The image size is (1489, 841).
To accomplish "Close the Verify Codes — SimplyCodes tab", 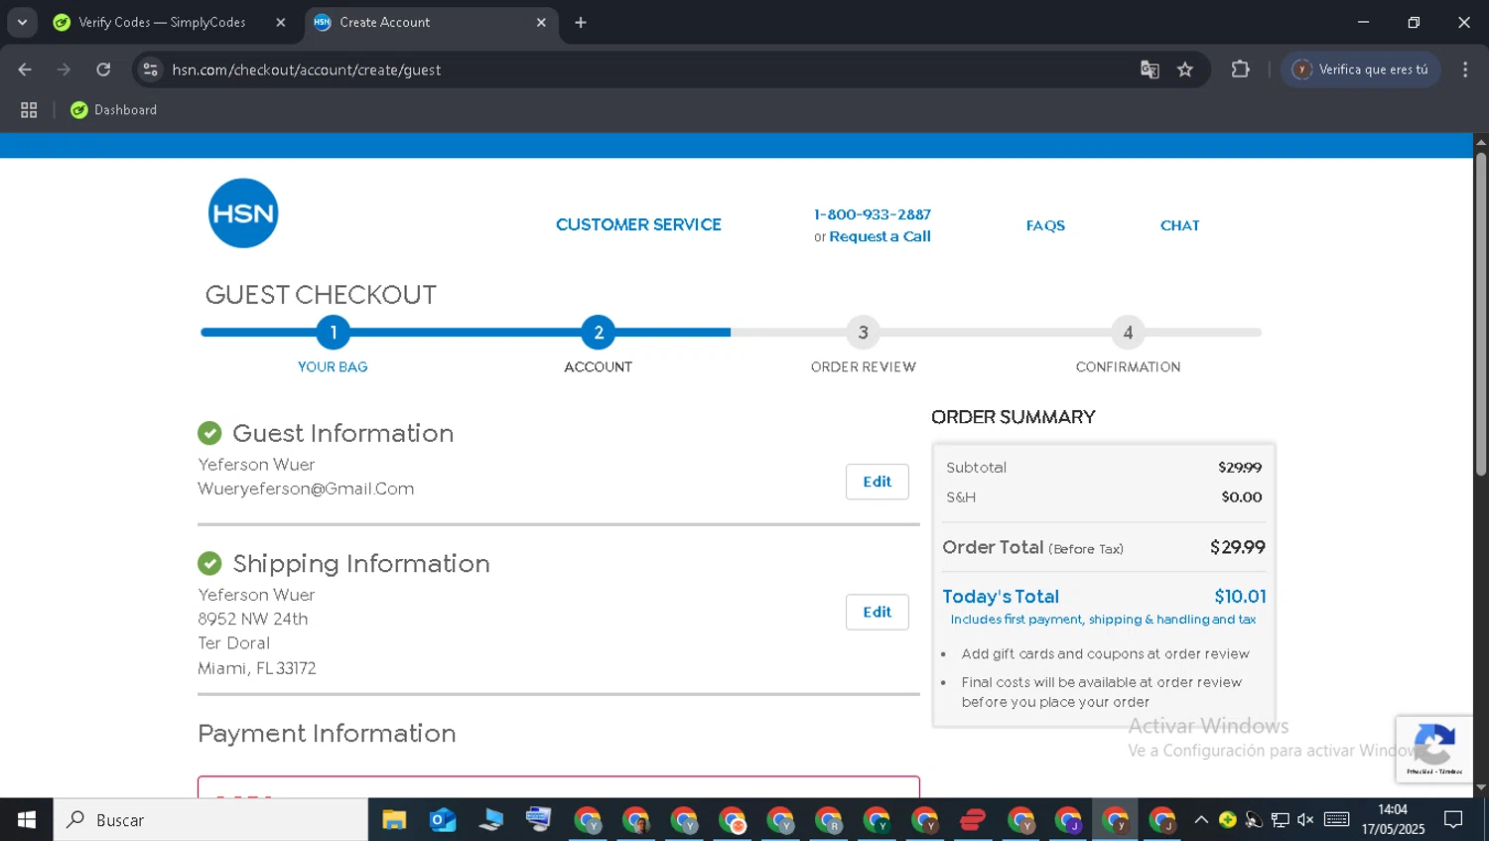I will pyautogui.click(x=281, y=22).
